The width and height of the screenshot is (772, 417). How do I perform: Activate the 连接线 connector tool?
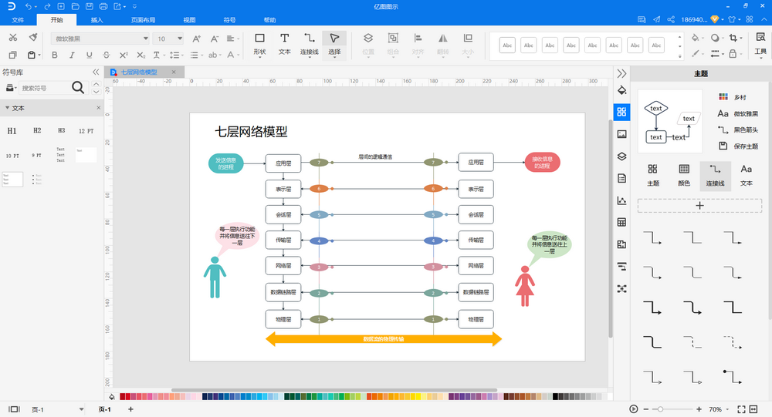point(310,45)
